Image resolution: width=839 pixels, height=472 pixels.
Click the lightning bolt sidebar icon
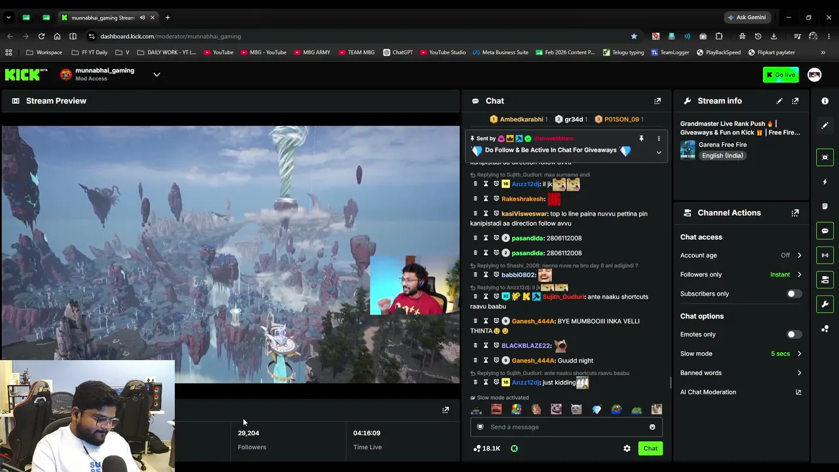coord(825,182)
